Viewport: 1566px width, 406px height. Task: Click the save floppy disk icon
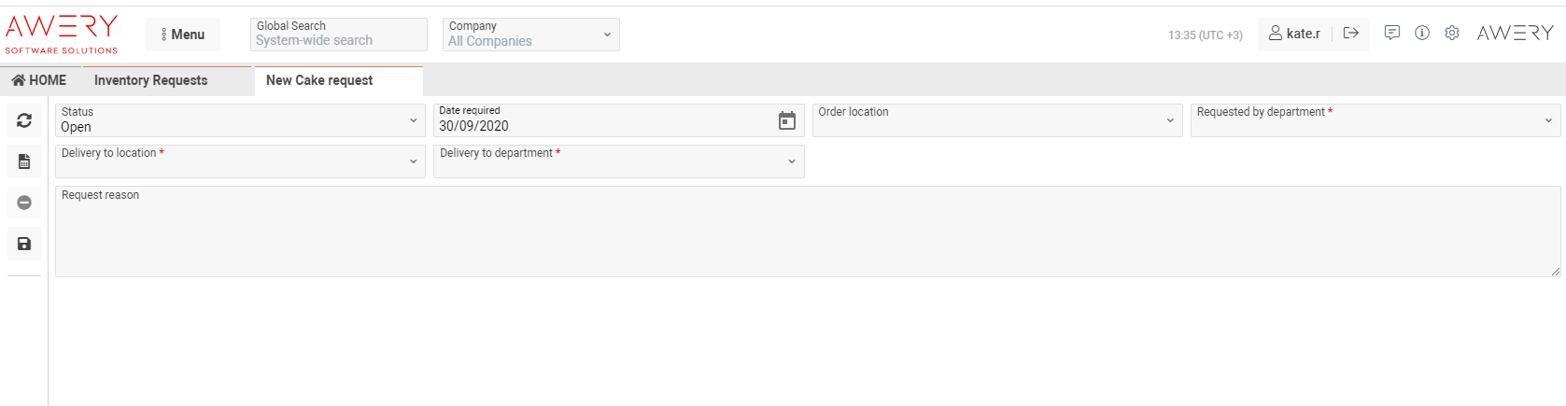pos(24,244)
